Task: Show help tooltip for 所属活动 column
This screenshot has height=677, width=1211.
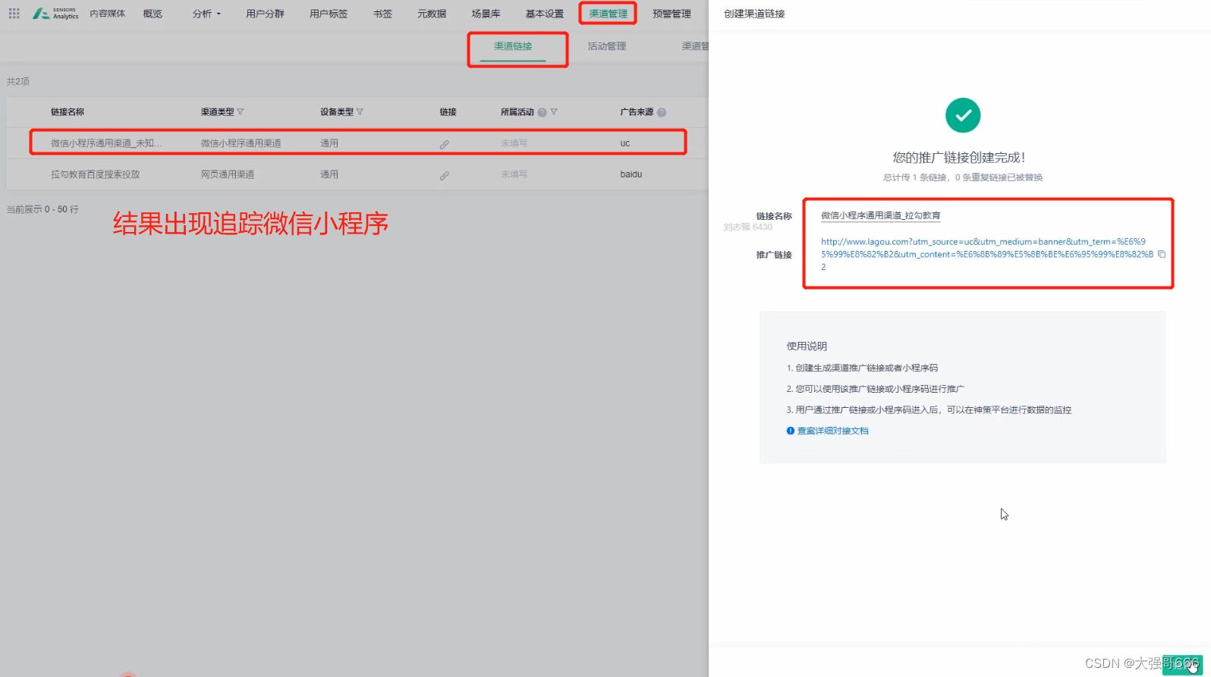Action: 542,112
